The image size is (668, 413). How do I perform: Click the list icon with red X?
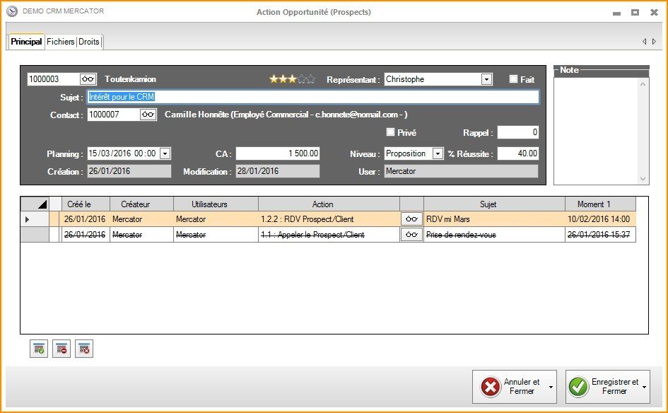click(x=84, y=348)
